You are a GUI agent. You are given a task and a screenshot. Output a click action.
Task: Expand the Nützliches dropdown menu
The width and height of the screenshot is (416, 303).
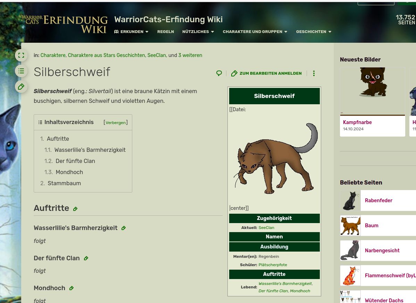click(x=198, y=32)
